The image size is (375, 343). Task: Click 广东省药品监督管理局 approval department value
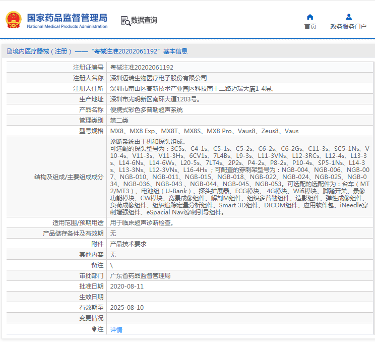[140, 276]
